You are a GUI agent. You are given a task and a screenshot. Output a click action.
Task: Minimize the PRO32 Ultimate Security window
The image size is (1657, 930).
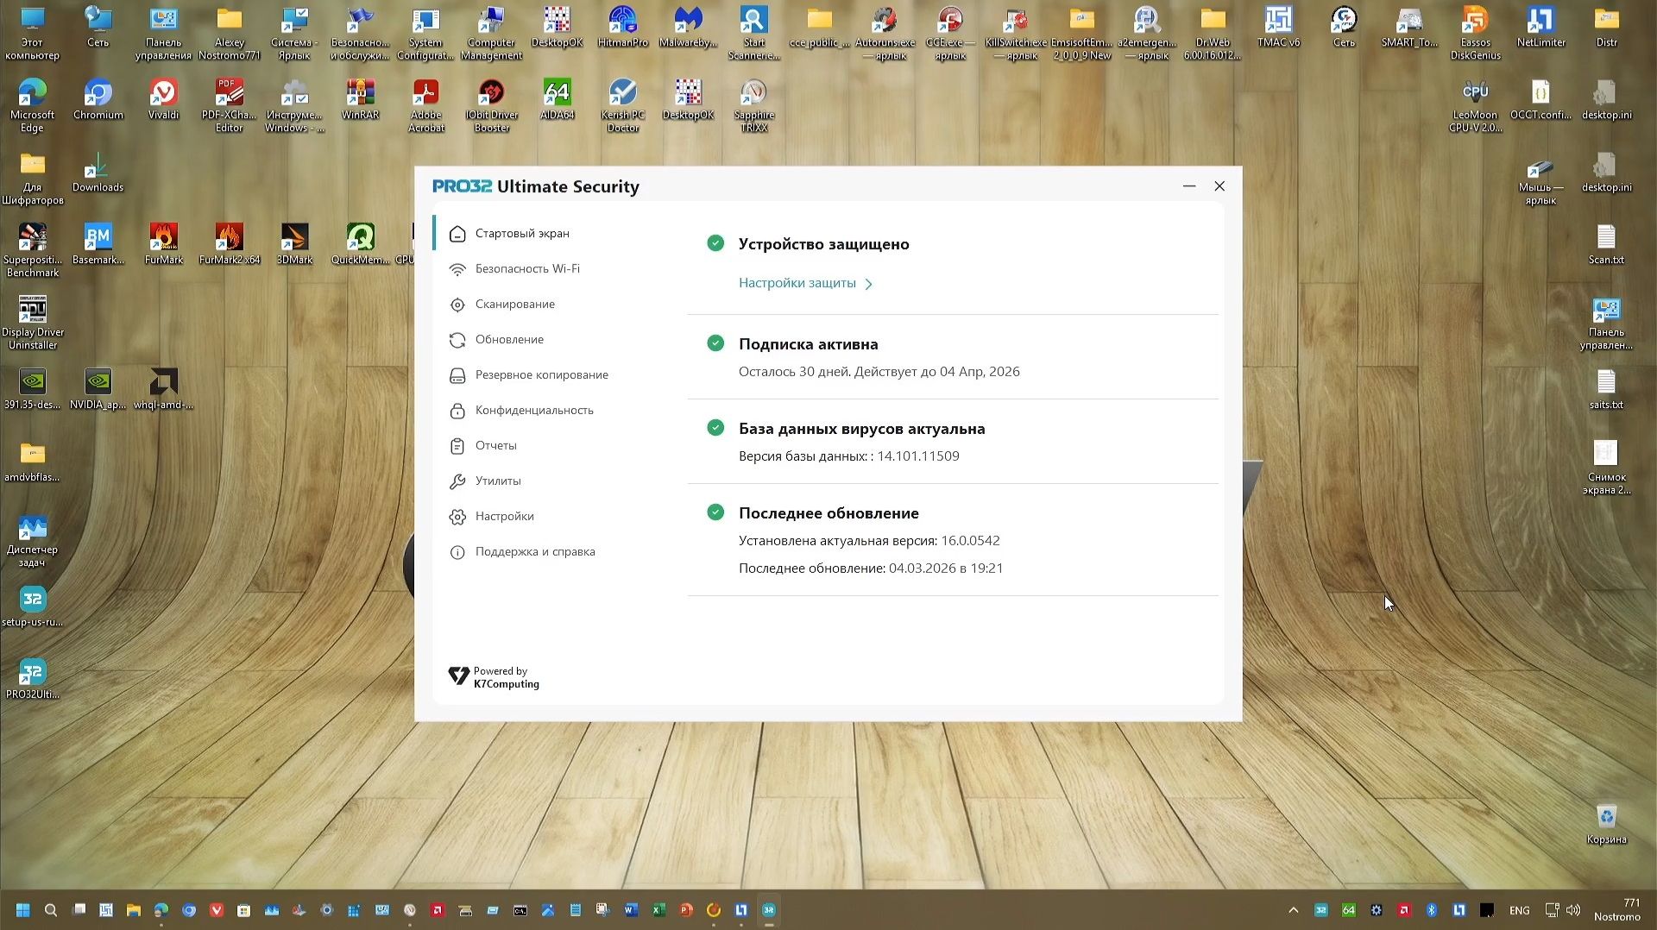click(1189, 186)
